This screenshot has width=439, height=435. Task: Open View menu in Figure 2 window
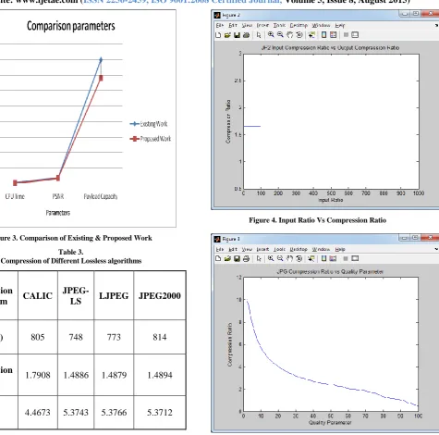tap(247, 25)
